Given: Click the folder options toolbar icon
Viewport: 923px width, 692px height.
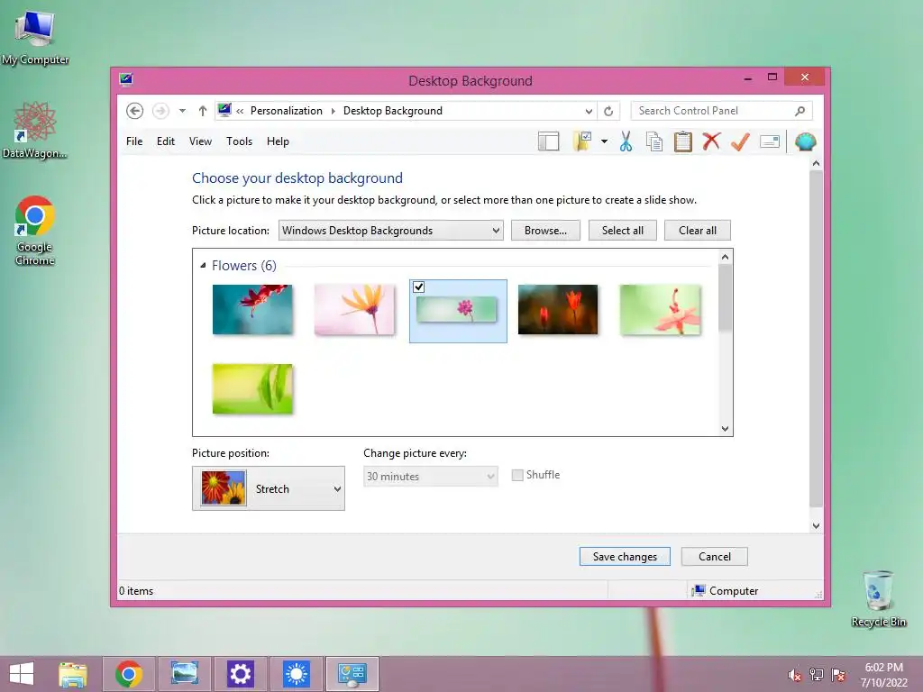Looking at the screenshot, I should 582,141.
